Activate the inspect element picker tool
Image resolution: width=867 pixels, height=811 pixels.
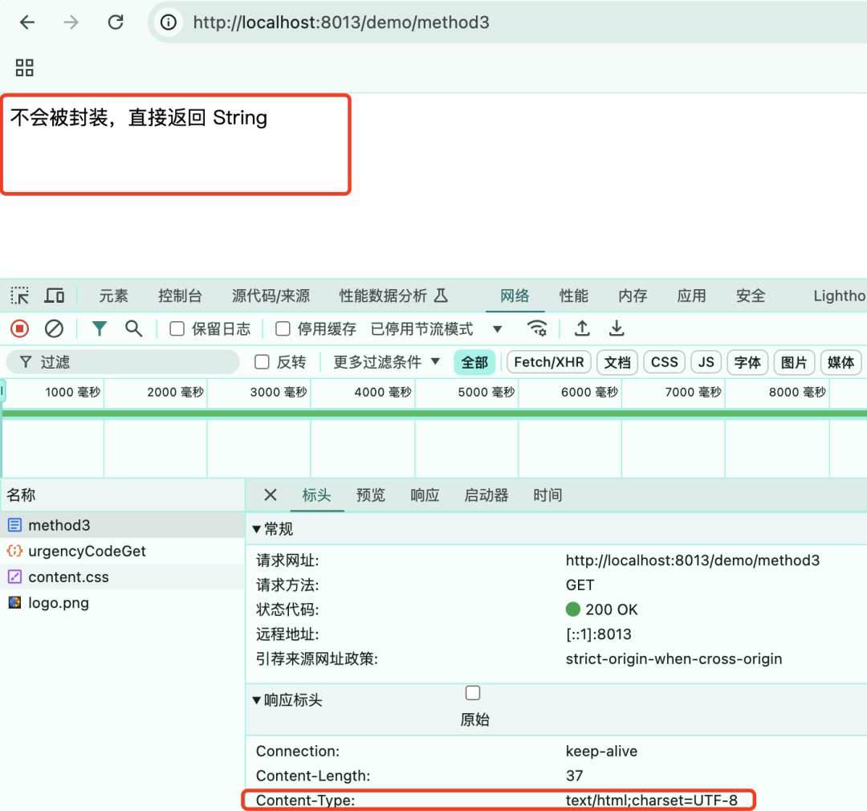click(x=19, y=295)
